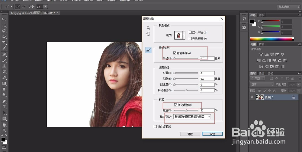The width and height of the screenshot is (302, 152).
Task: Select the Lasso tool
Action: 4,31
